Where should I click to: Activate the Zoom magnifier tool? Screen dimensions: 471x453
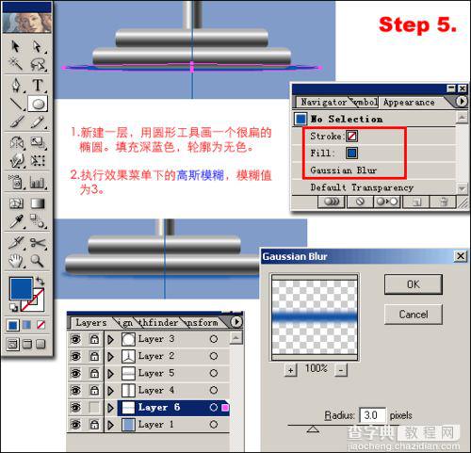pyautogui.click(x=38, y=260)
